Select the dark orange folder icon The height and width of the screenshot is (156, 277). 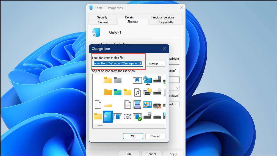coord(108,92)
